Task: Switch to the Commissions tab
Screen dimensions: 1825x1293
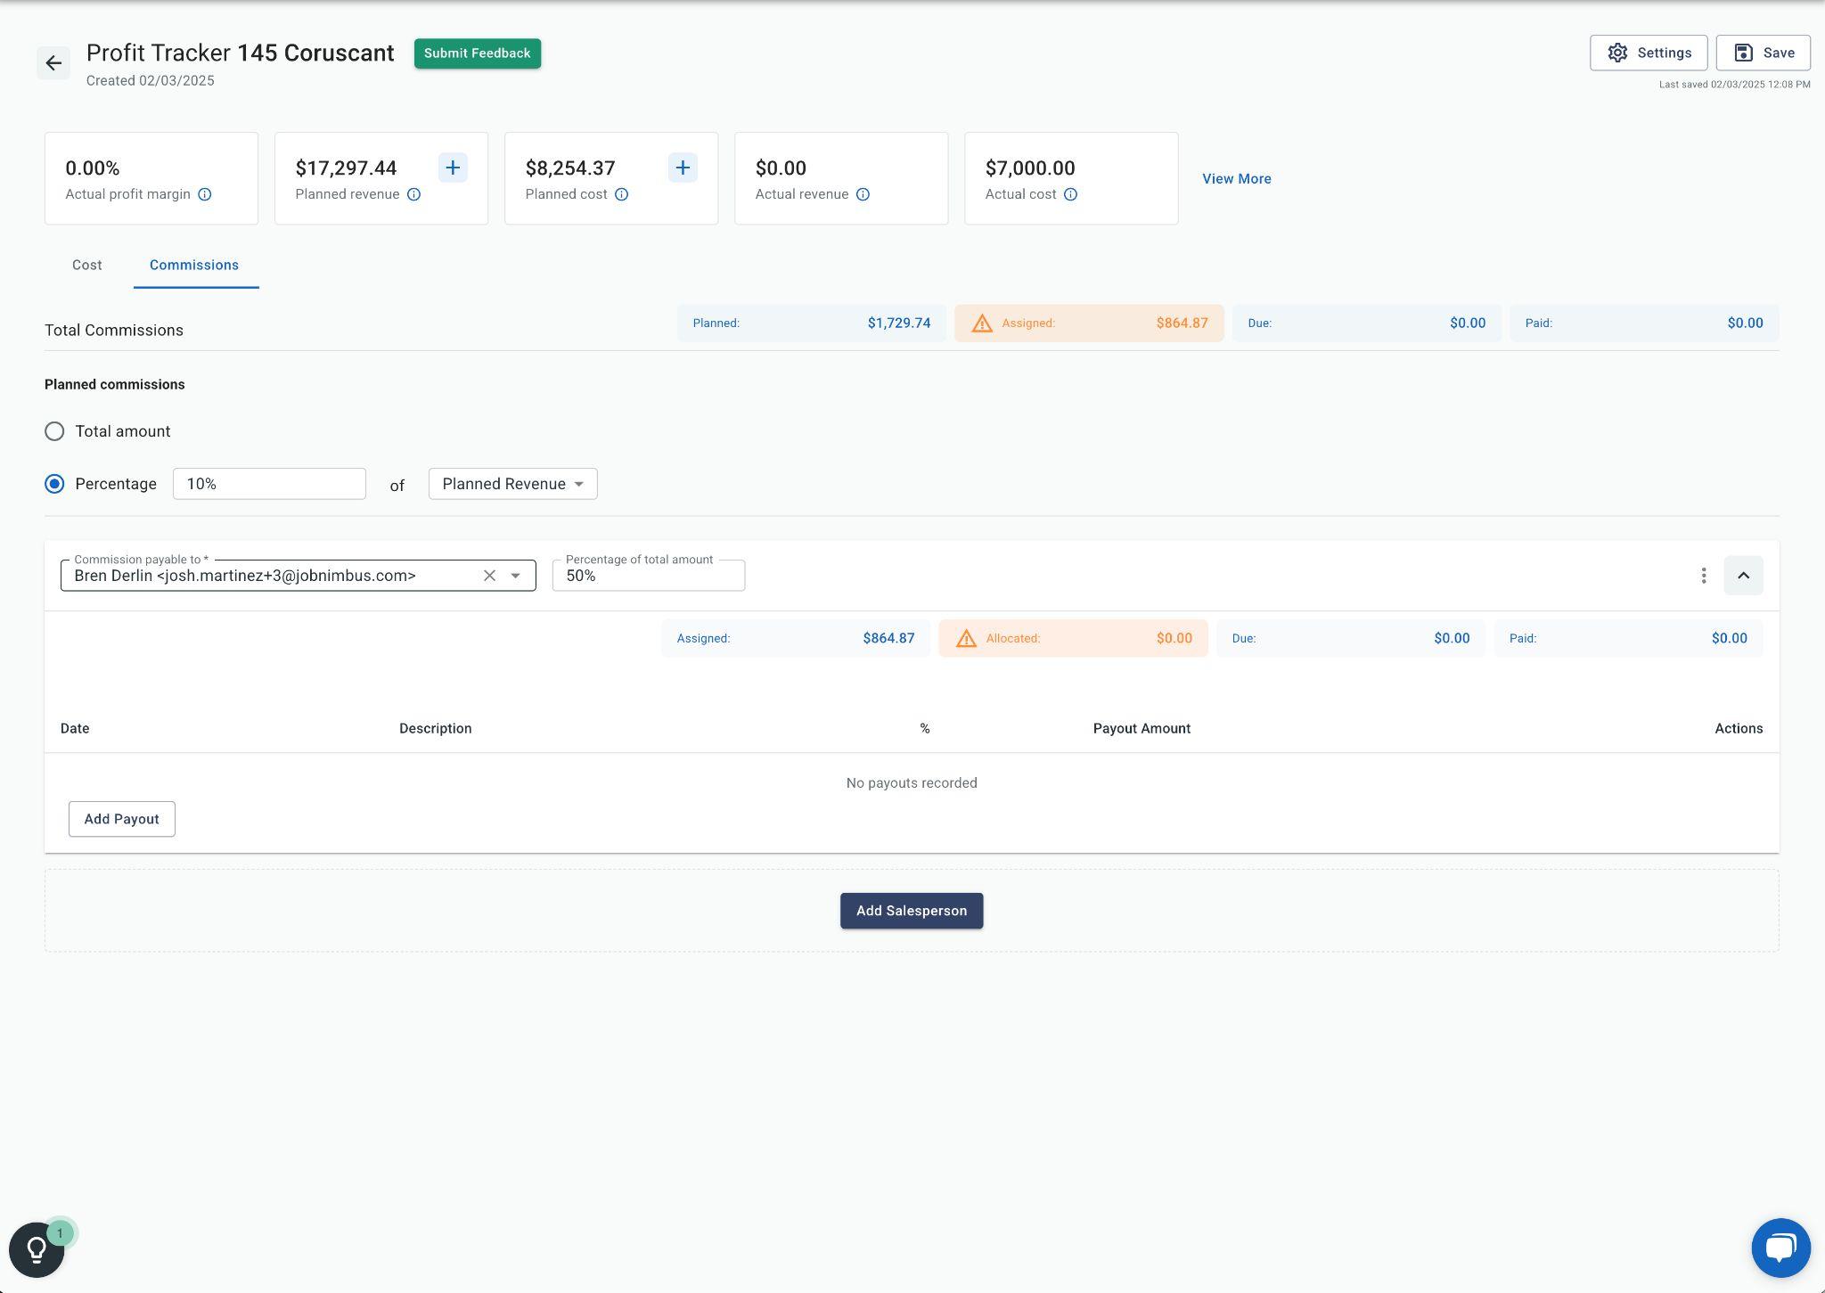Action: (194, 265)
